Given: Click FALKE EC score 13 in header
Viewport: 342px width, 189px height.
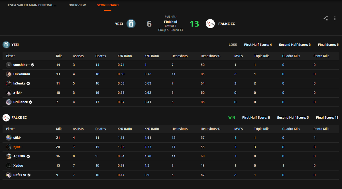Looking at the screenshot, I should coord(194,24).
